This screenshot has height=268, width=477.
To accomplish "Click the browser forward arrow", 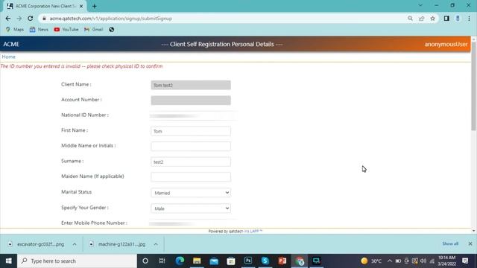I will click(19, 19).
